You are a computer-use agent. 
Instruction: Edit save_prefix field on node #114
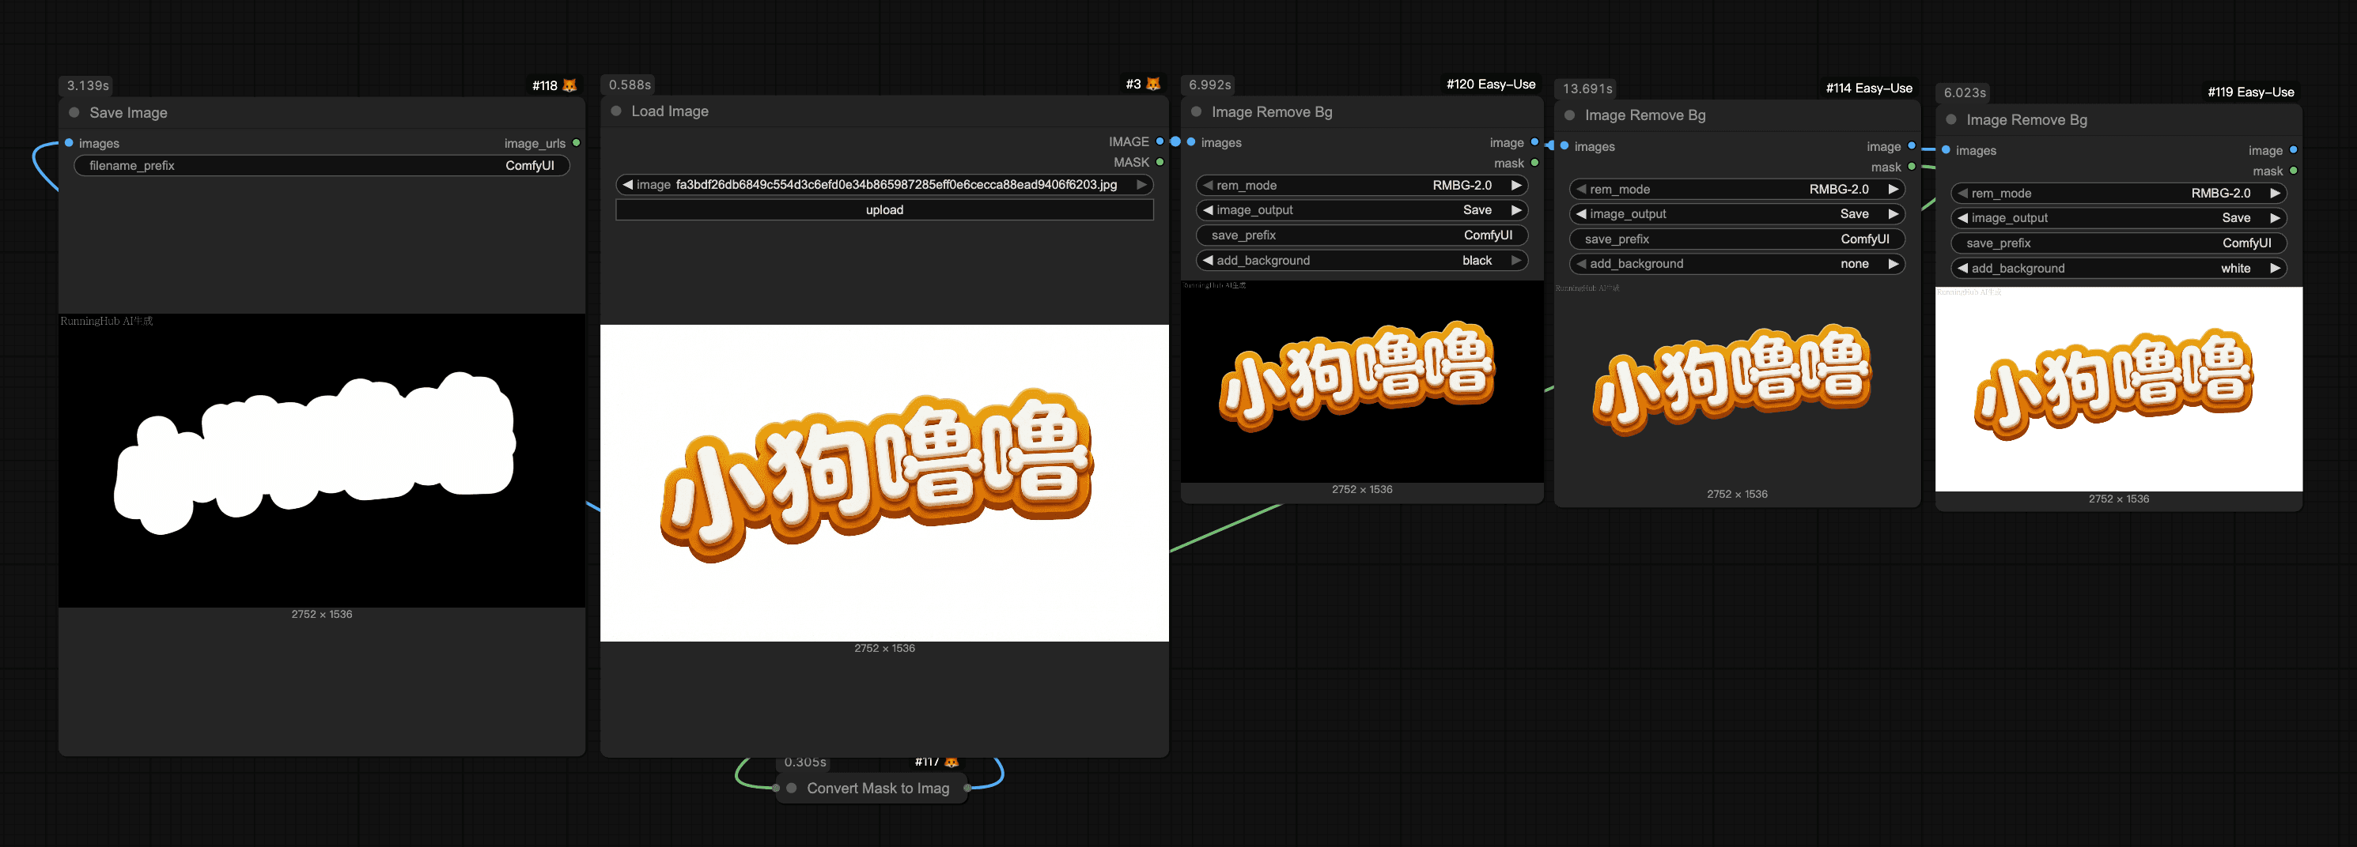1737,239
